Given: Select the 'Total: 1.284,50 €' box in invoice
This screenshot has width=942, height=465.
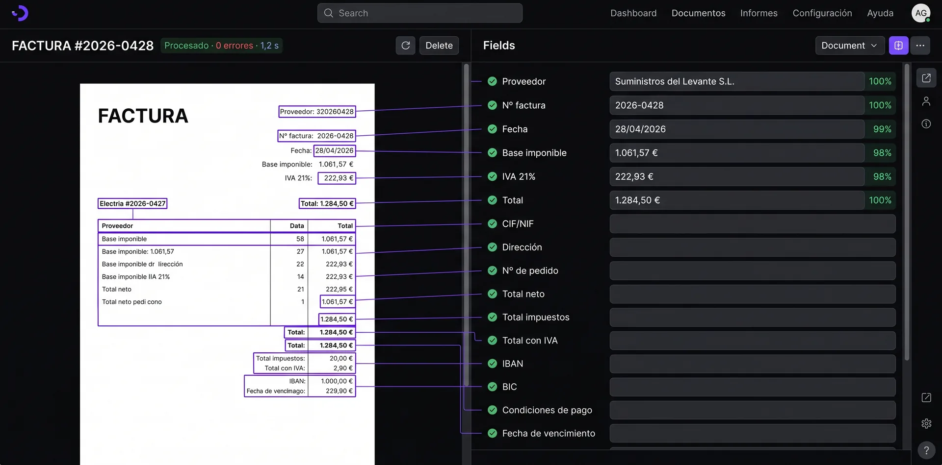Looking at the screenshot, I should pos(327,203).
